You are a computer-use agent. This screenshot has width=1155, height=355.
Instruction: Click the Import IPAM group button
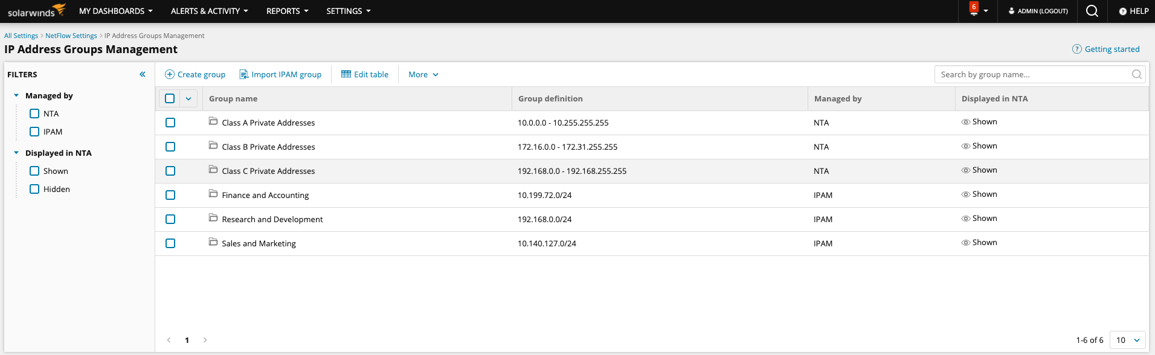coord(280,74)
